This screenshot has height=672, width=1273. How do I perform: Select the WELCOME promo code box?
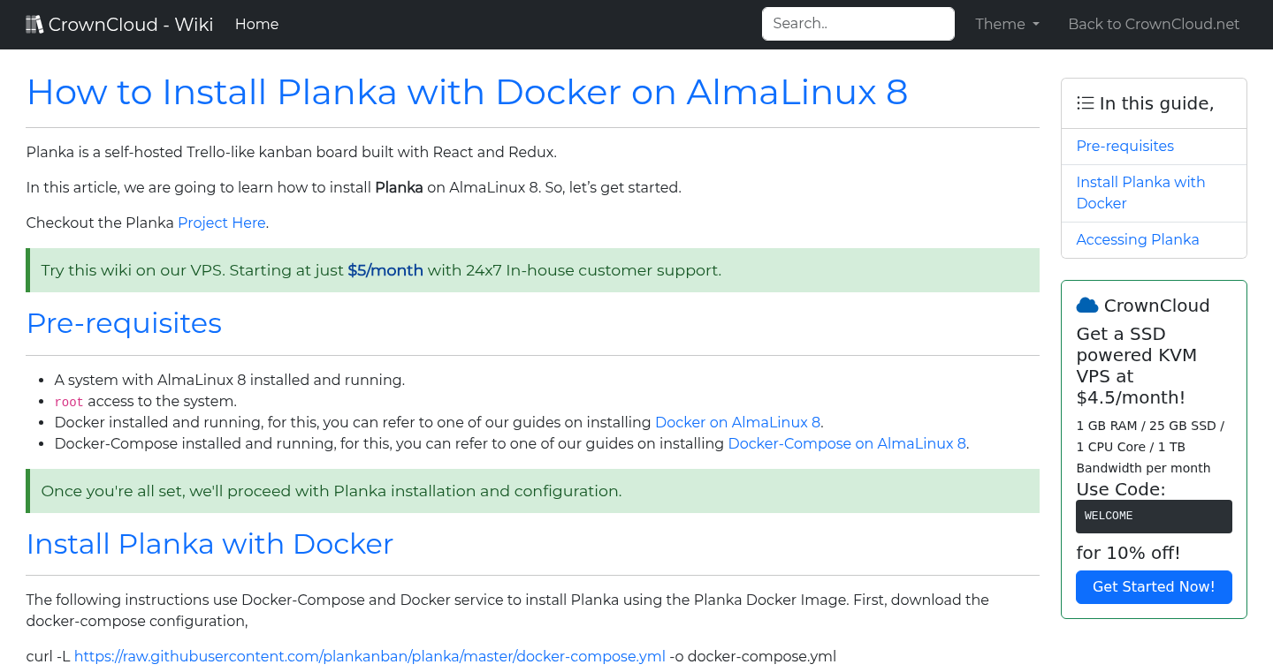(1154, 516)
